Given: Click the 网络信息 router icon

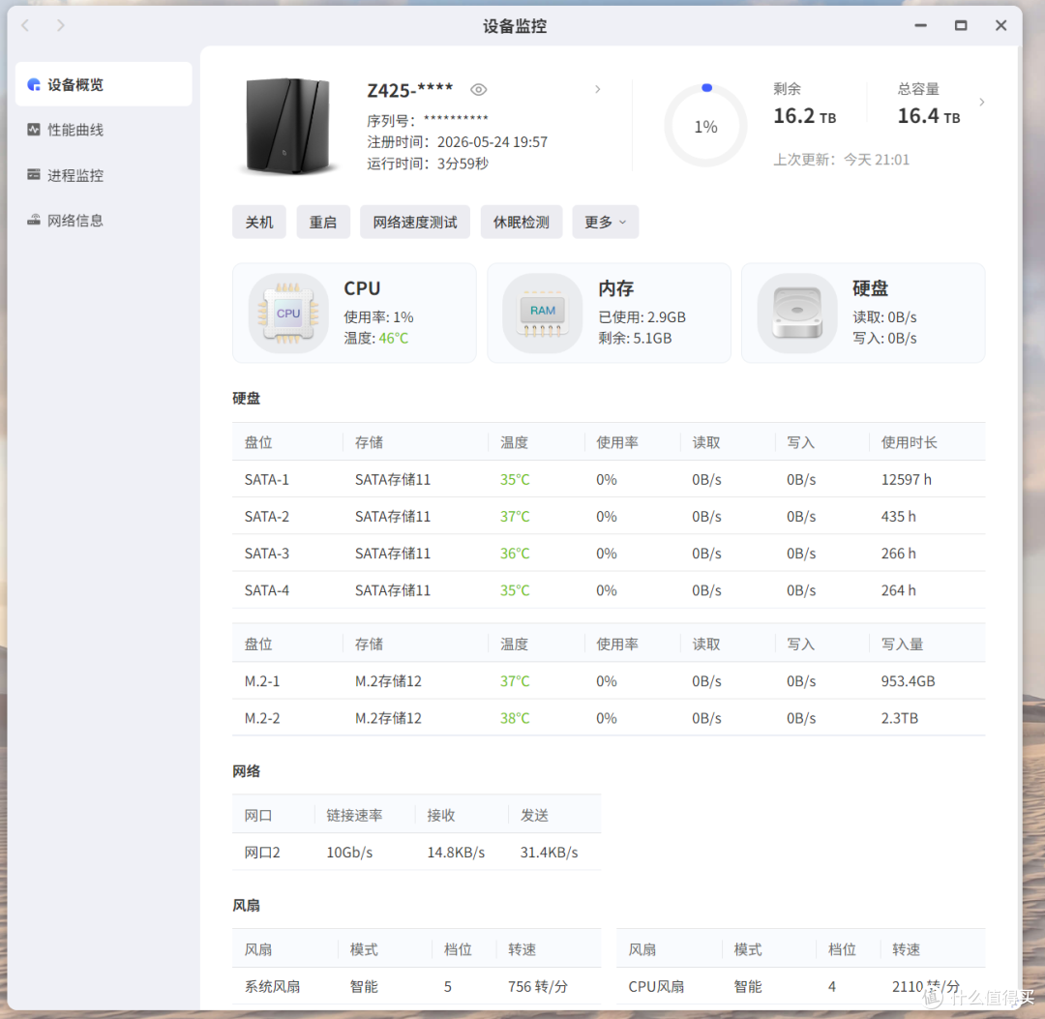Looking at the screenshot, I should point(33,220).
